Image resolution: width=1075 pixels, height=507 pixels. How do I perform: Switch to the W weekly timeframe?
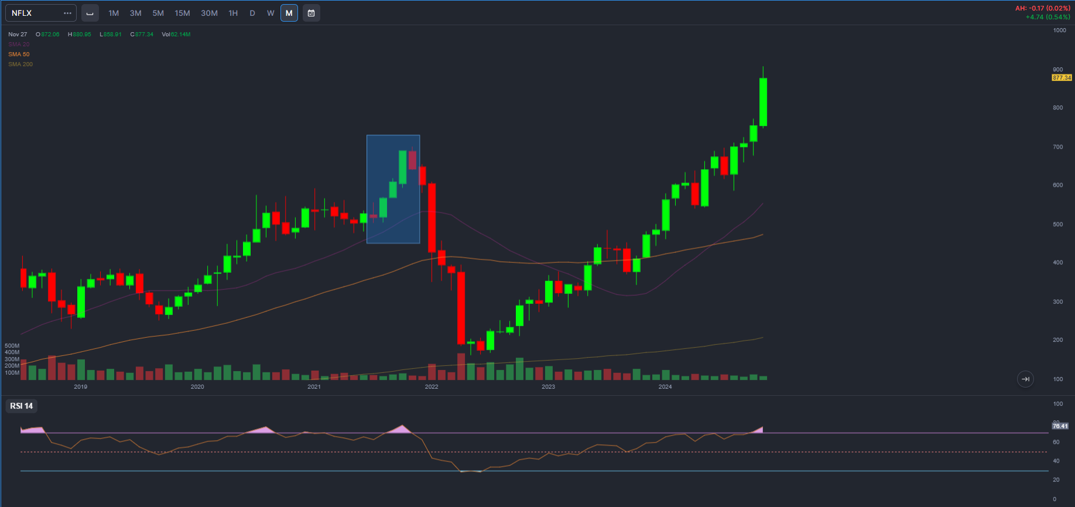pyautogui.click(x=271, y=13)
